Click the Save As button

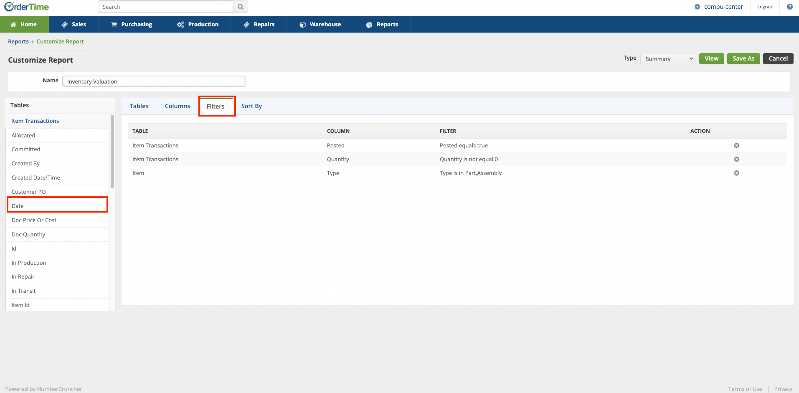[x=743, y=58]
